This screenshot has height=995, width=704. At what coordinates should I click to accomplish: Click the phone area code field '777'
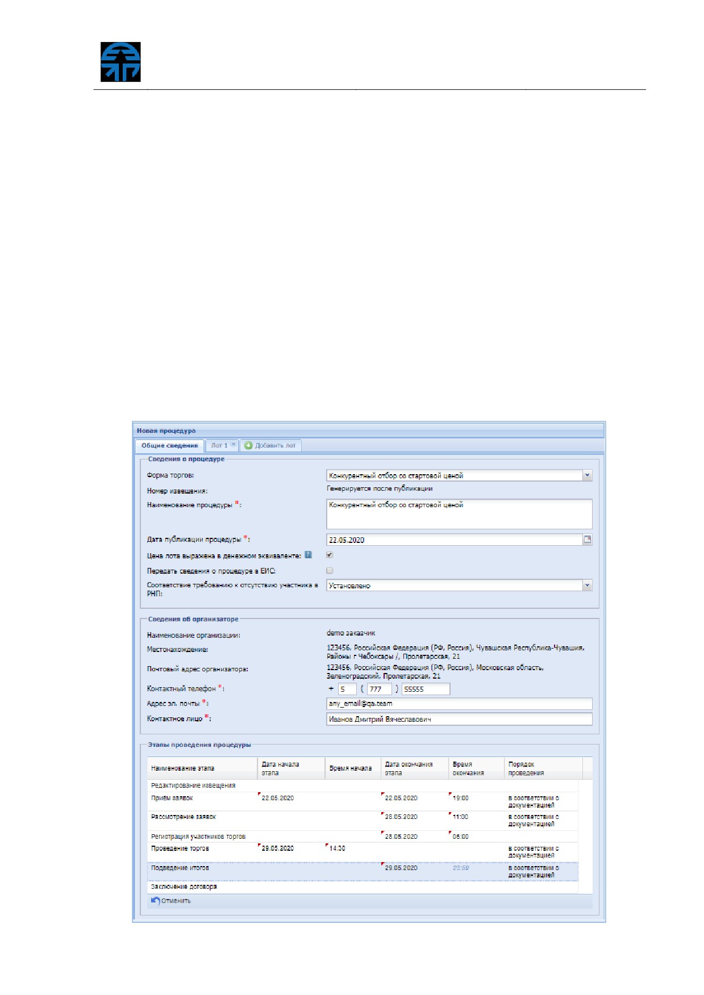click(x=379, y=689)
